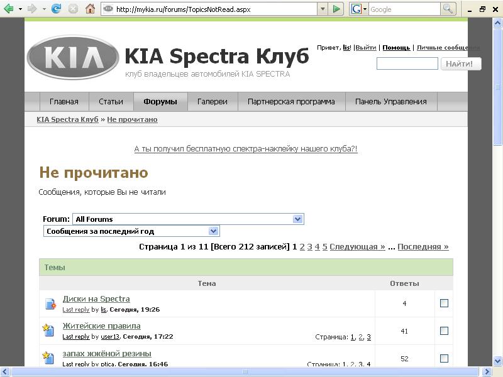Click the browser Back arrow button
Viewport: 503px width, 377px height.
point(9,9)
